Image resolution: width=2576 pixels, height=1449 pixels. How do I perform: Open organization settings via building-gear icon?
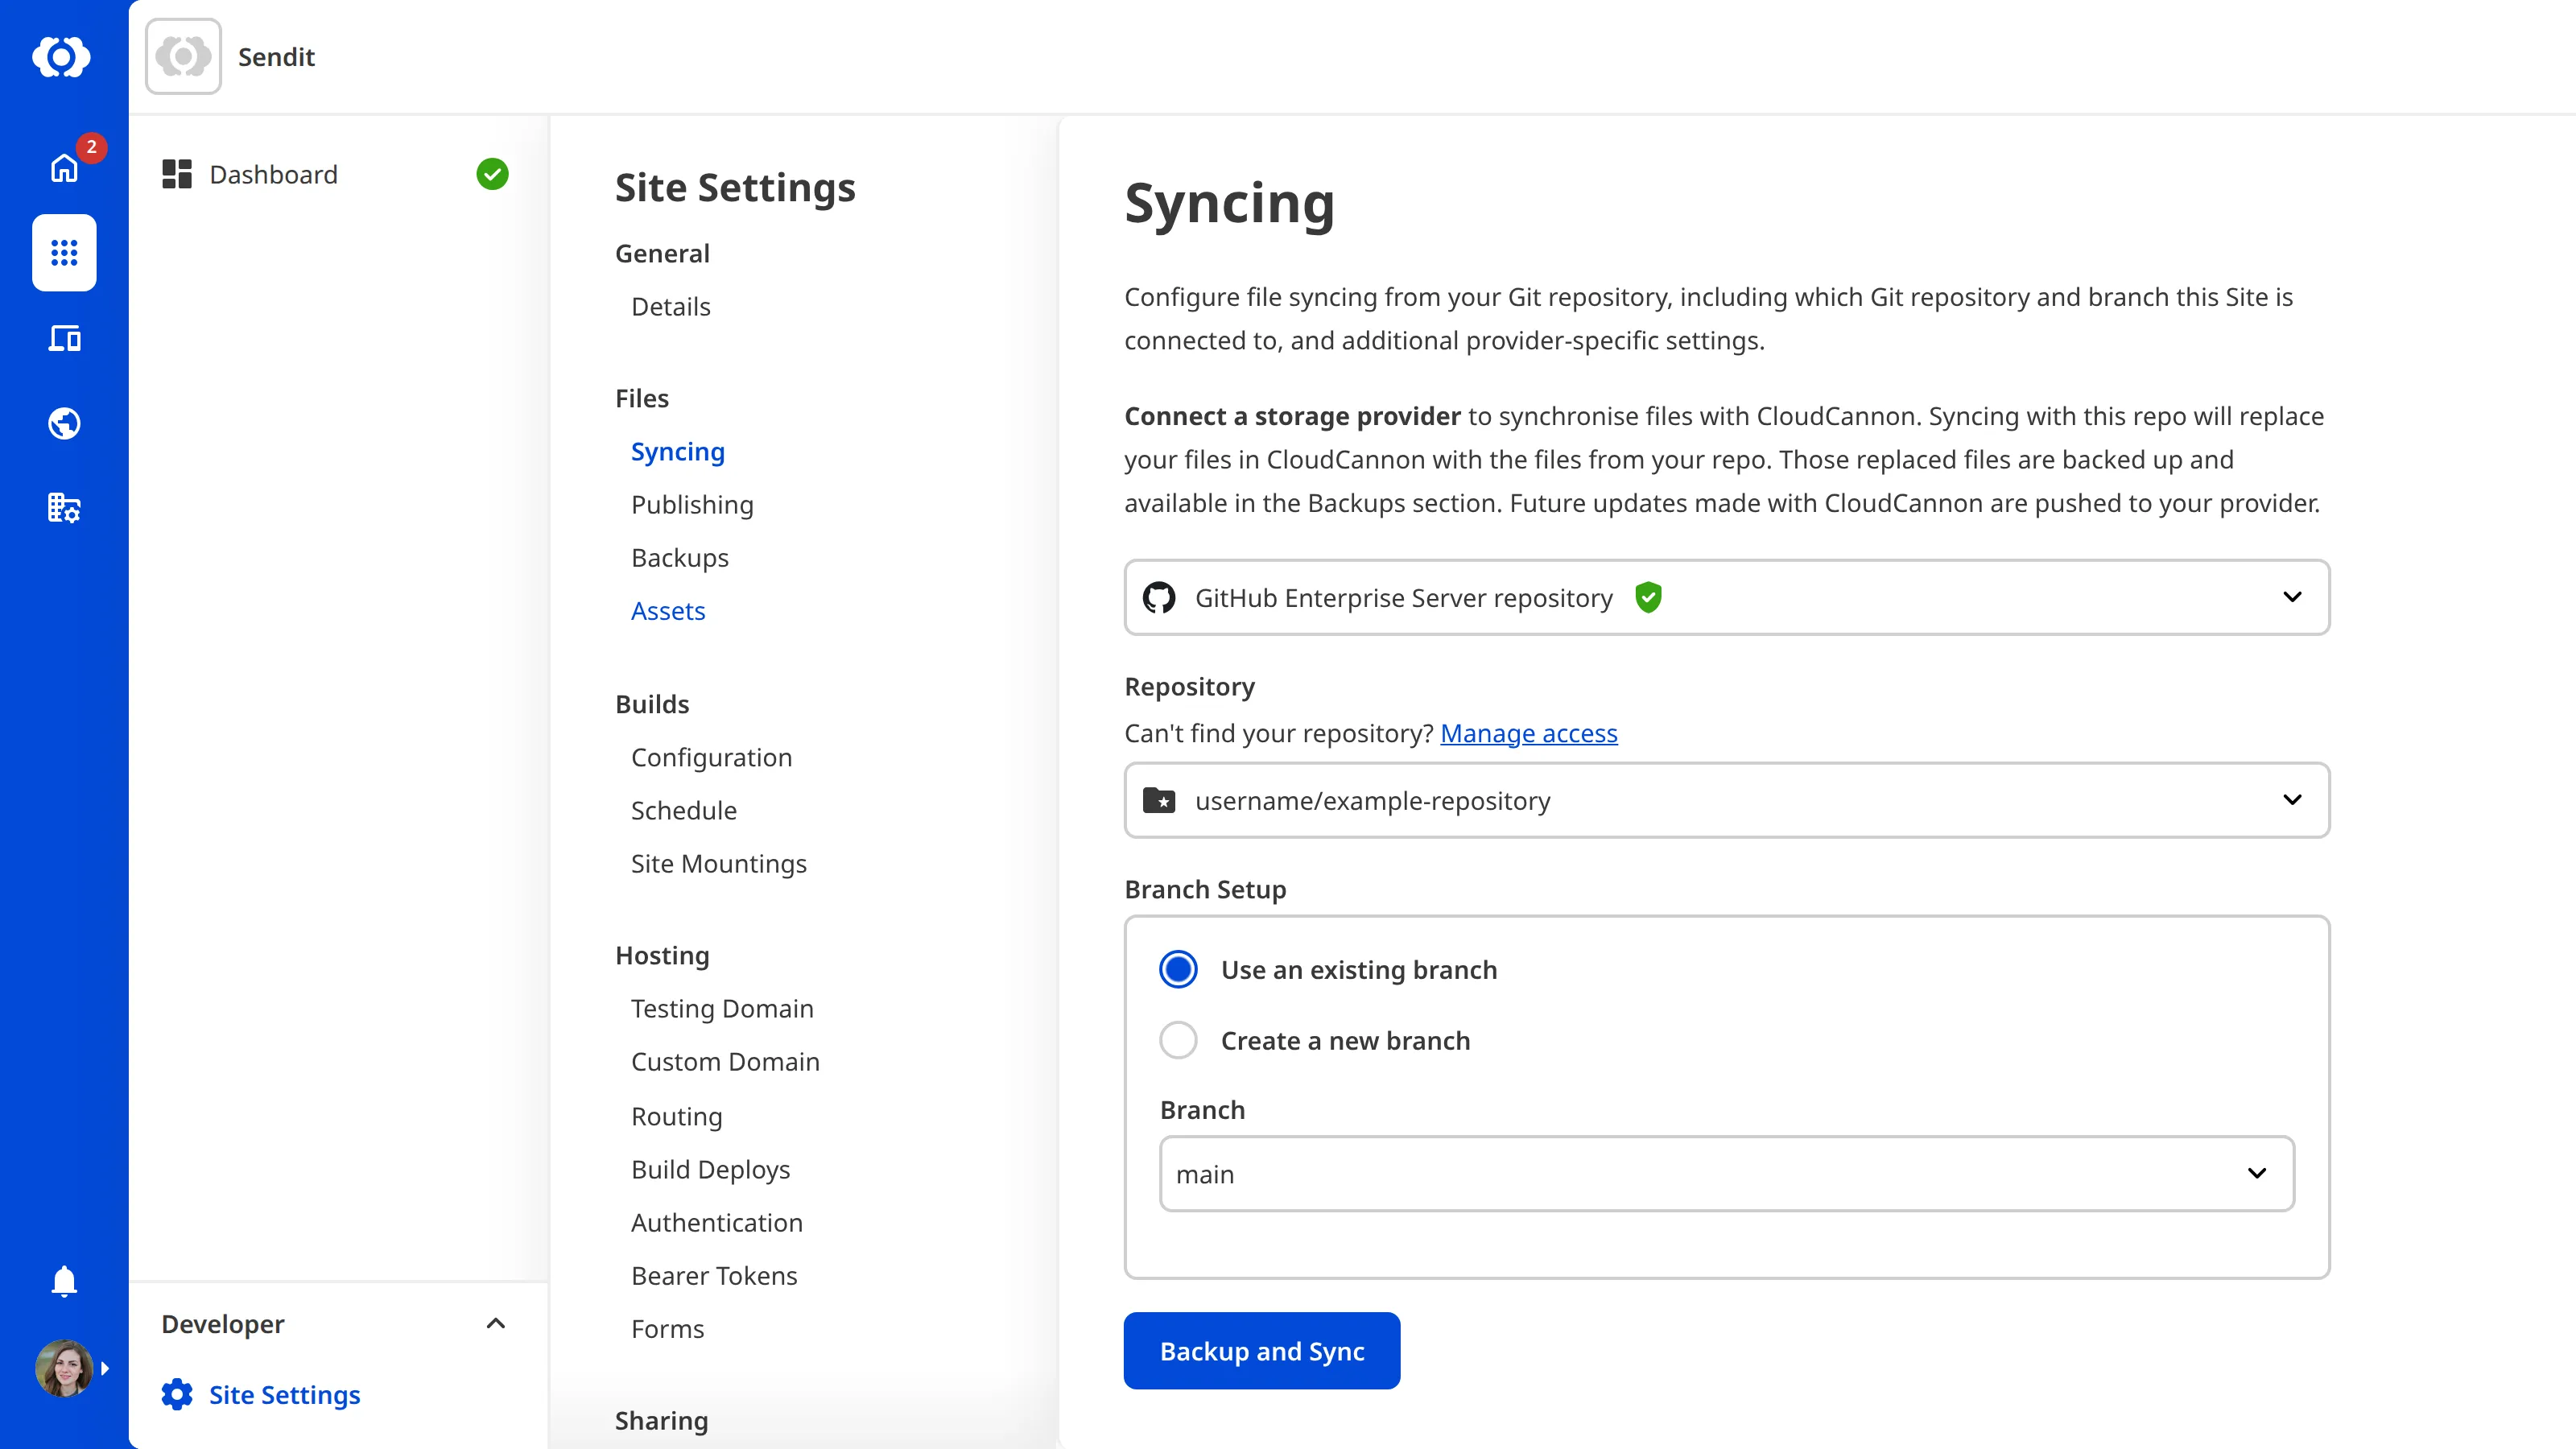[64, 508]
